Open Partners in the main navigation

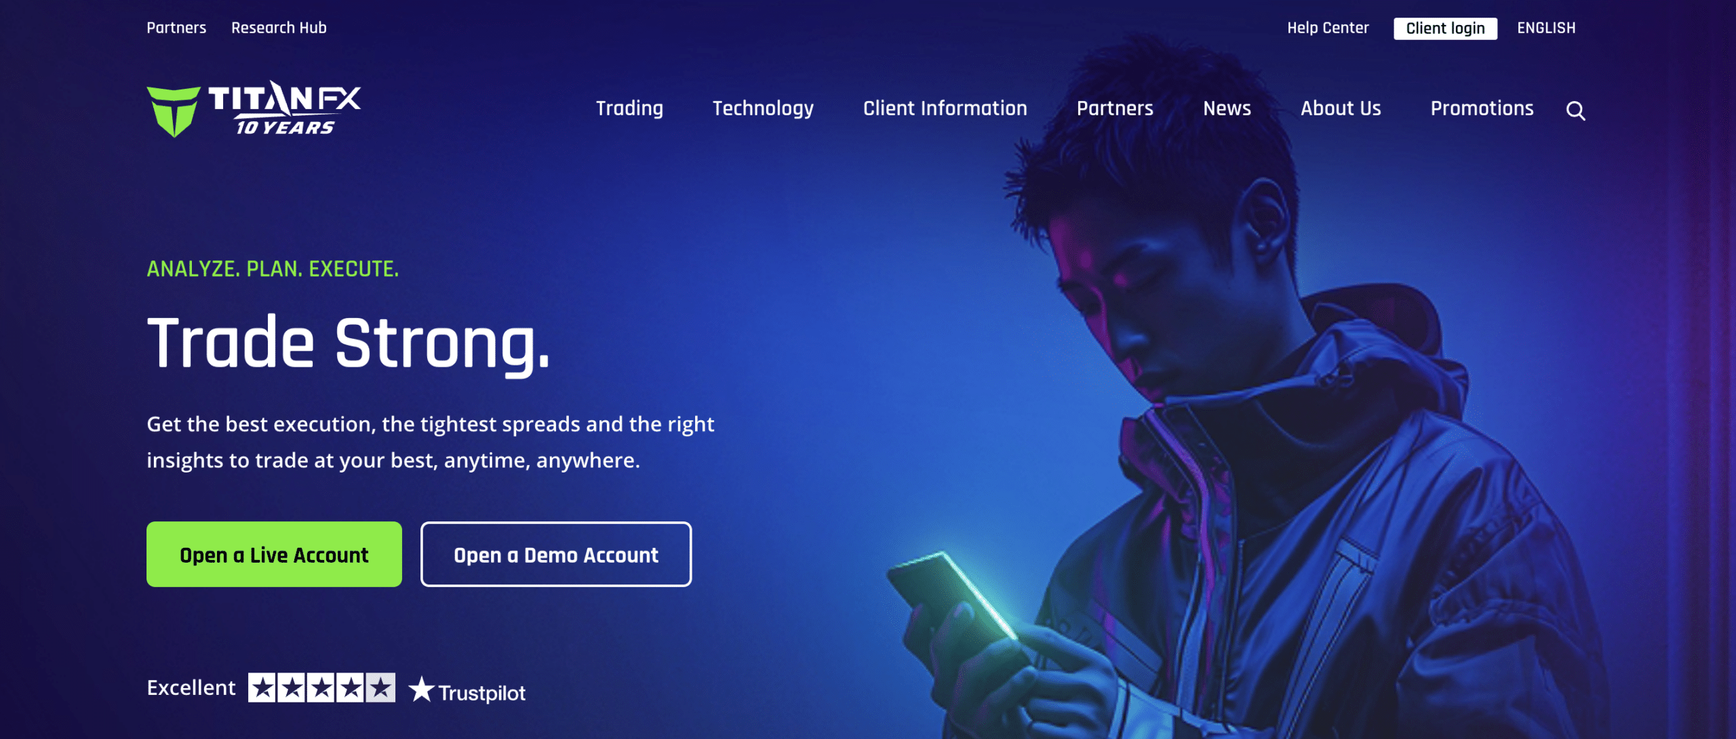tap(1115, 108)
